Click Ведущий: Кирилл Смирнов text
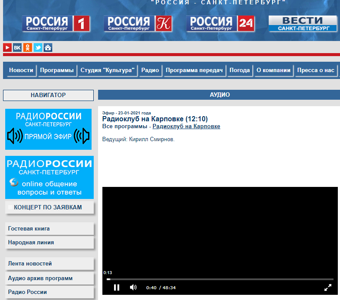Image resolution: width=340 pixels, height=300 pixels. [138, 139]
